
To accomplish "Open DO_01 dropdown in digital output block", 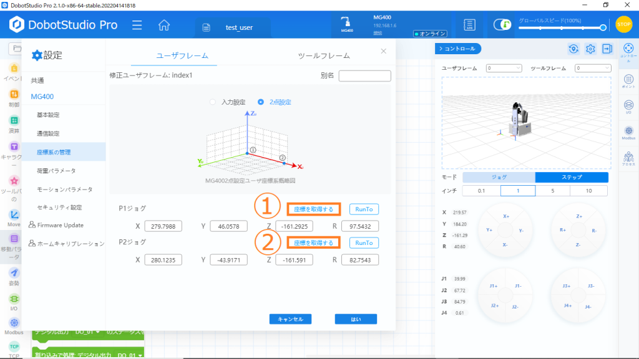I will pos(87,332).
